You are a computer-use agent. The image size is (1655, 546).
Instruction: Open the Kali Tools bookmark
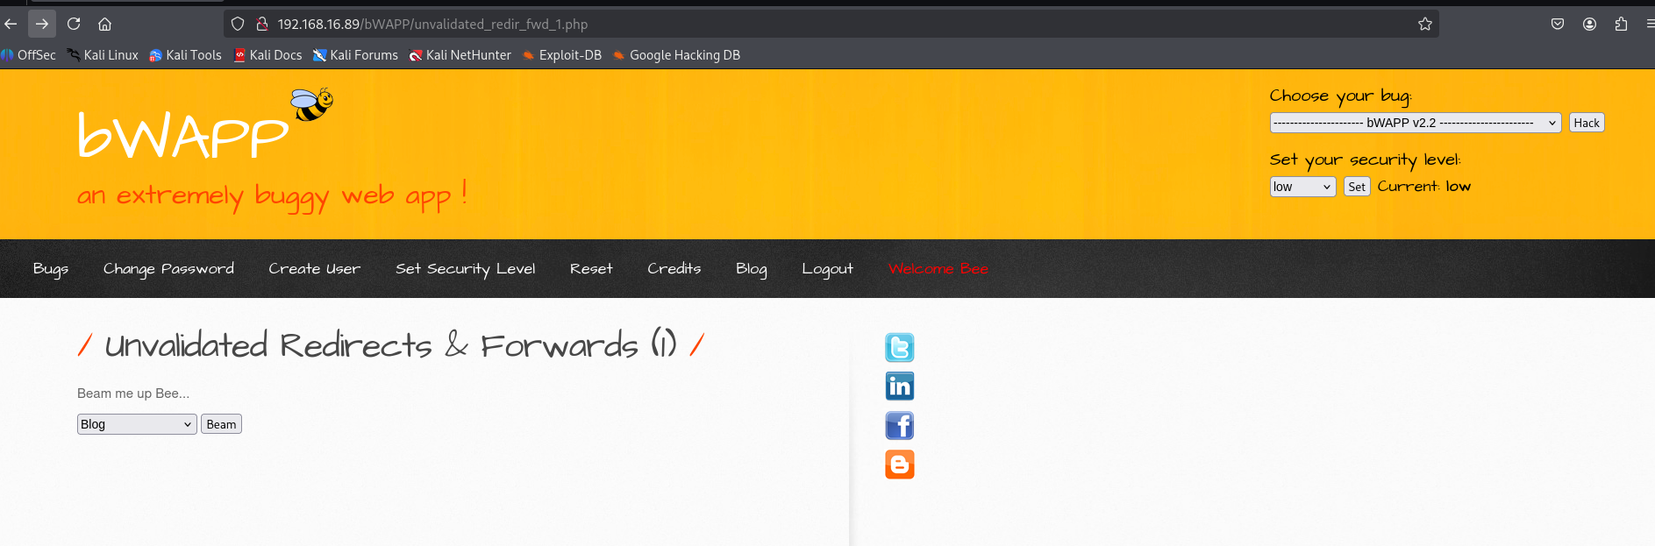[185, 55]
